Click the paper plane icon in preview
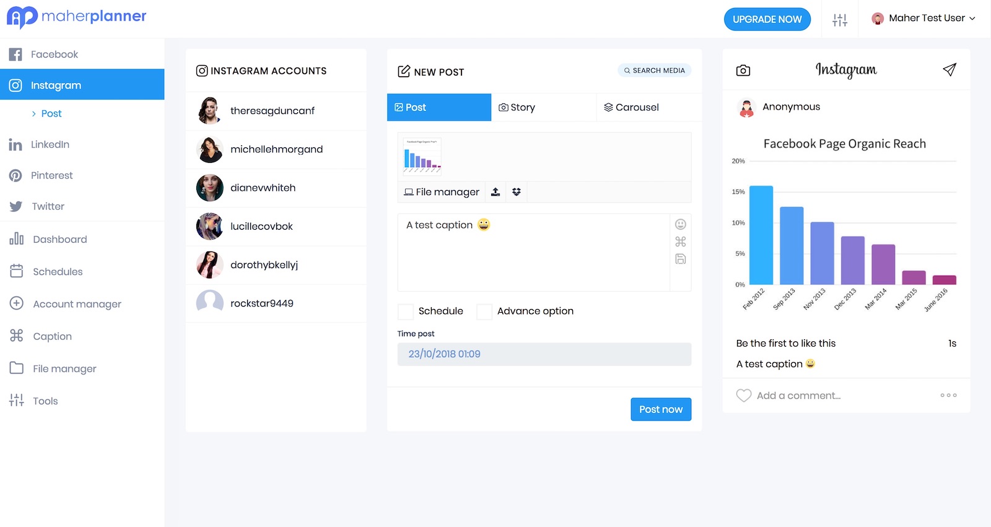The width and height of the screenshot is (991, 527). [x=950, y=69]
